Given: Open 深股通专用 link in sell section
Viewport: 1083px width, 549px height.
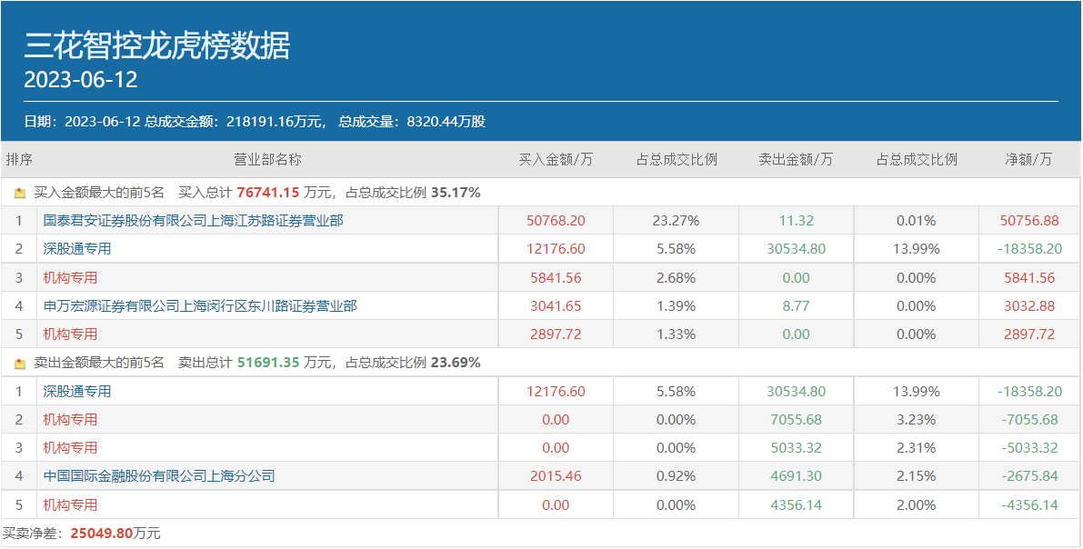Looking at the screenshot, I should (x=76, y=392).
